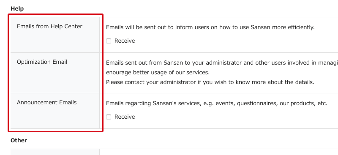
Task: Select the Emails from Help Center row label
Action: (x=49, y=27)
